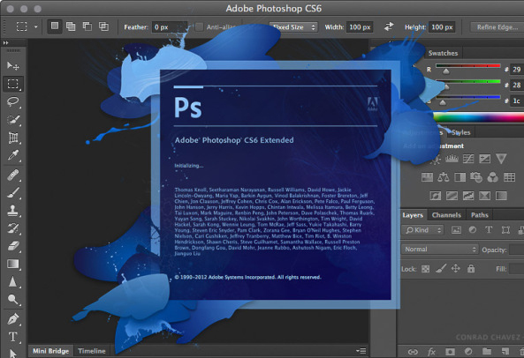
Task: Click Intersect with Selection mode icon
Action: [103, 26]
